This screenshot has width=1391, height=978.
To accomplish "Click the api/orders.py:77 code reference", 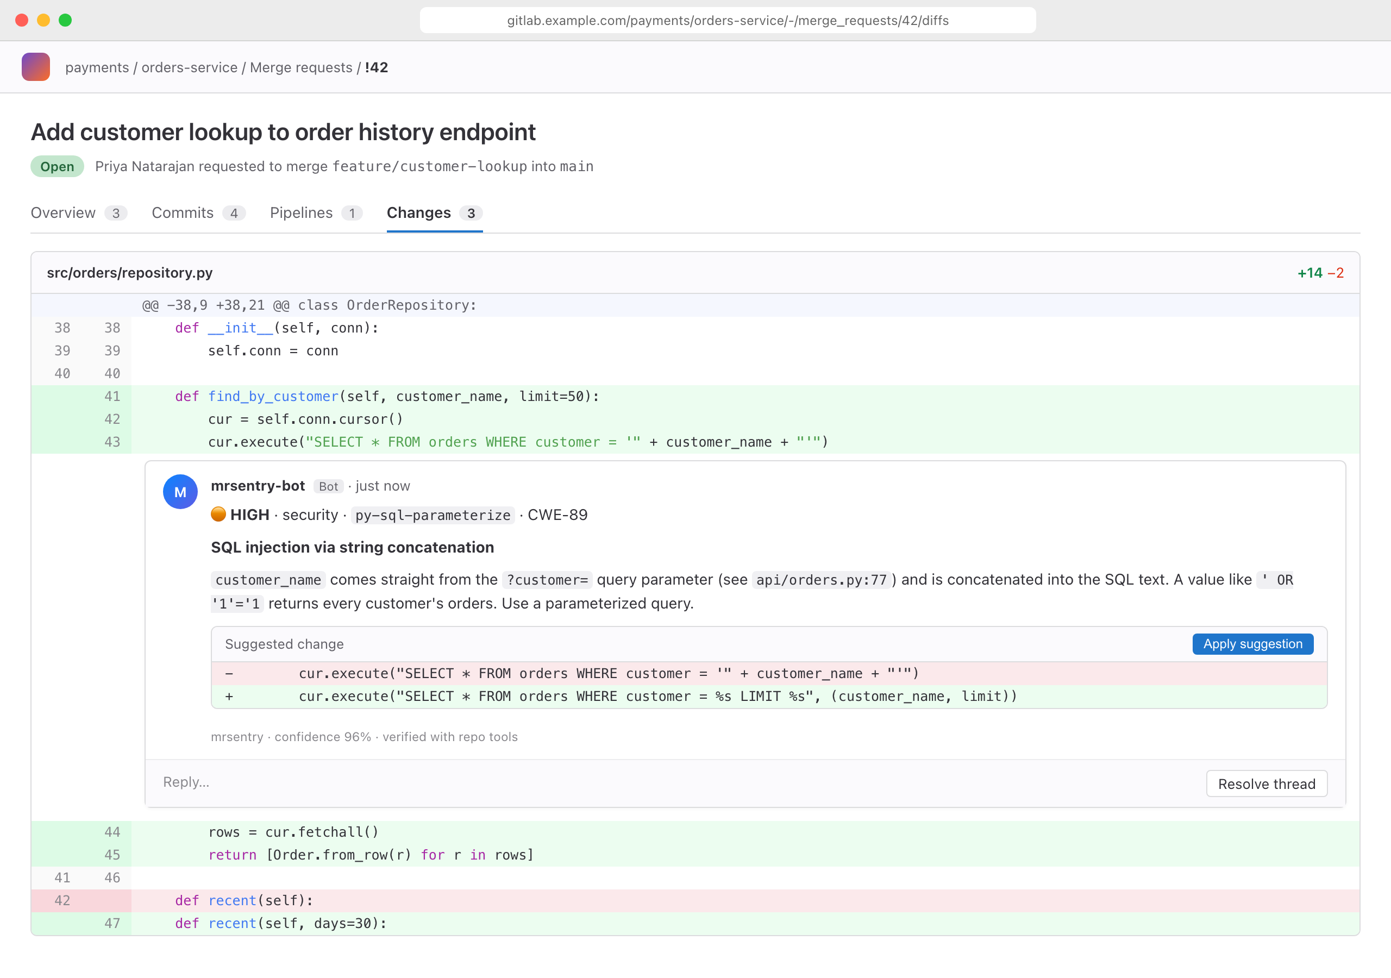I will (821, 580).
